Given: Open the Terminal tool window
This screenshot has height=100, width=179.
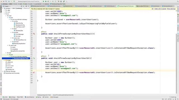Looking at the screenshot, I should point(46,97).
